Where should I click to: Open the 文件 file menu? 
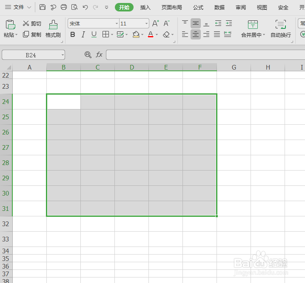[x=18, y=7]
